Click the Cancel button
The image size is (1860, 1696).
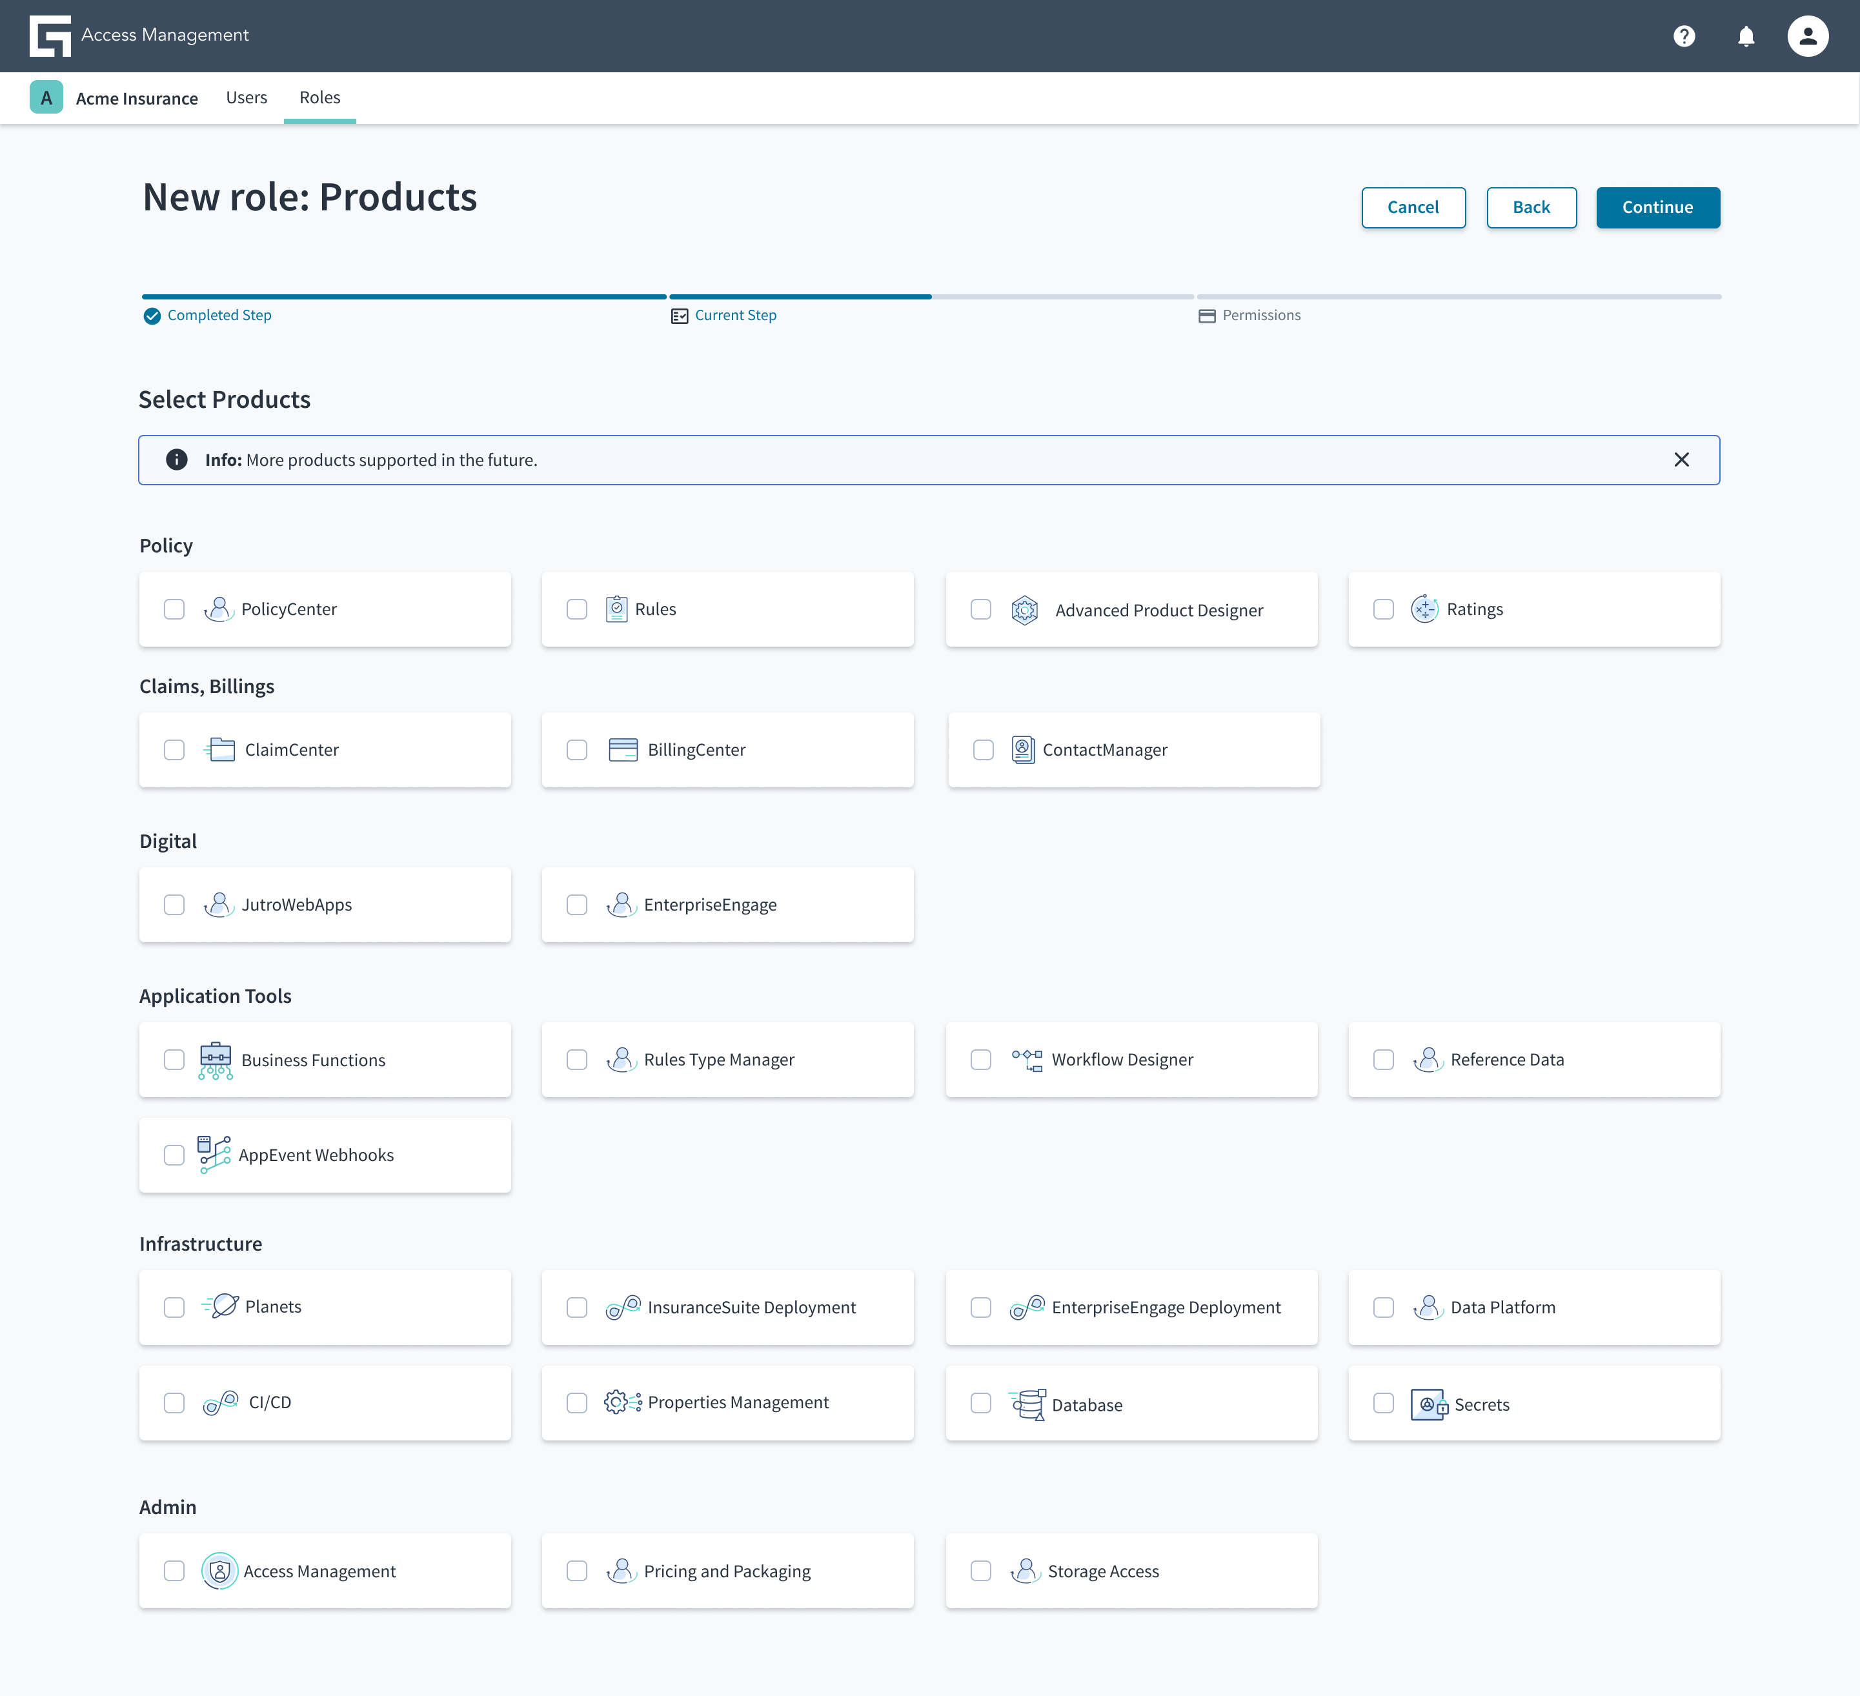pos(1413,207)
